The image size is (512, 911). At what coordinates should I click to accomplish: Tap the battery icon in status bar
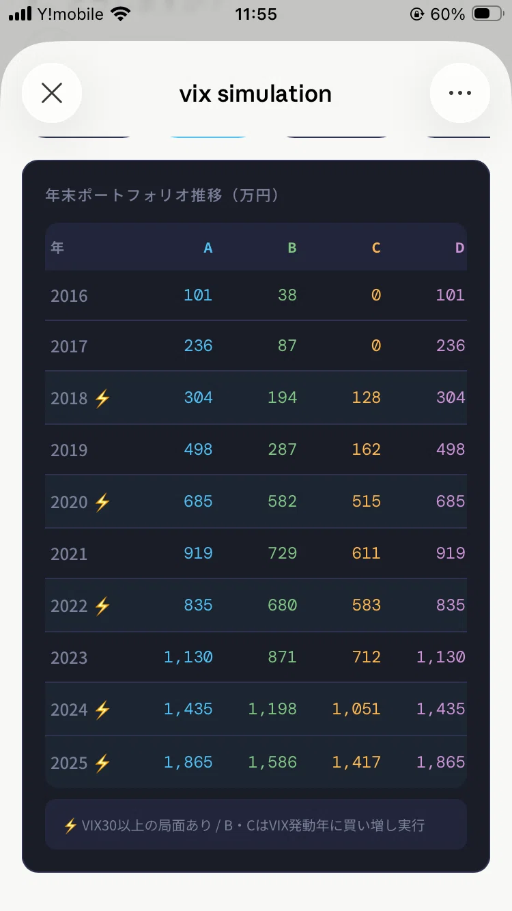[x=487, y=14]
